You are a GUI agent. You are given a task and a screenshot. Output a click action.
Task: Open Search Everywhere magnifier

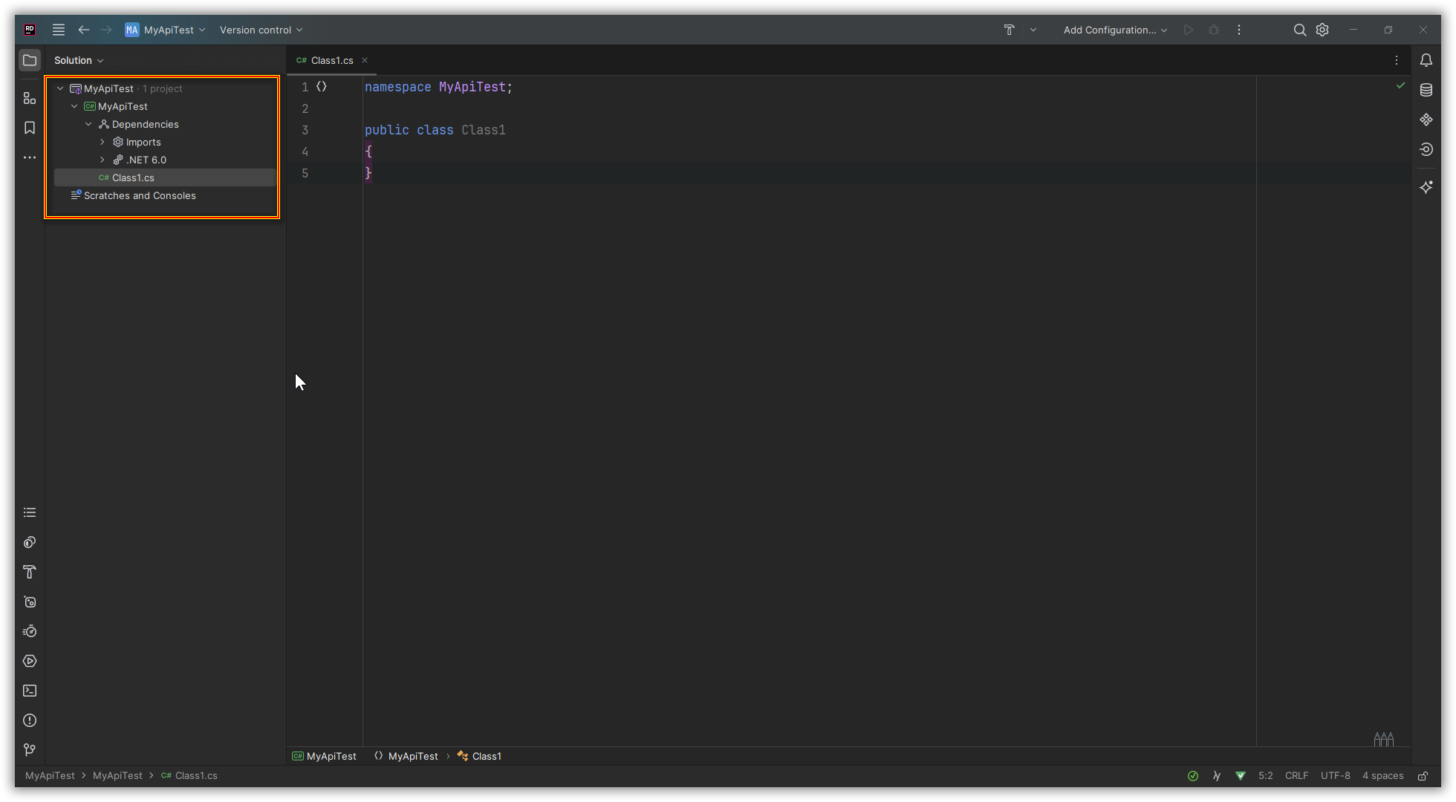coord(1299,30)
